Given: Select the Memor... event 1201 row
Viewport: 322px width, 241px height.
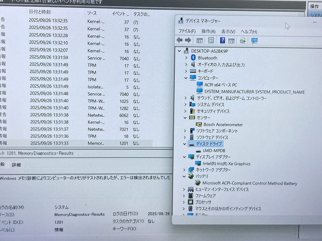Looking at the screenshot, I should click(x=76, y=143).
